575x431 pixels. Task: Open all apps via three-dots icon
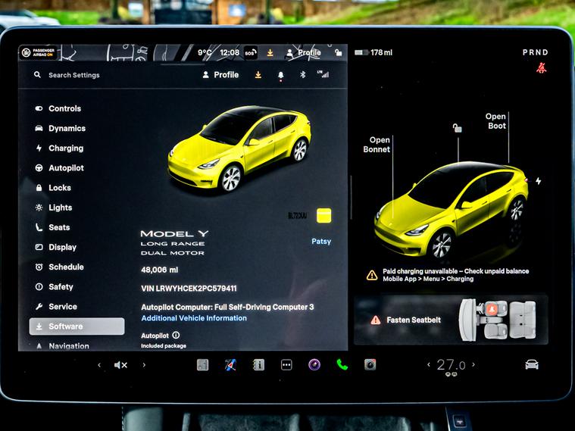(286, 364)
